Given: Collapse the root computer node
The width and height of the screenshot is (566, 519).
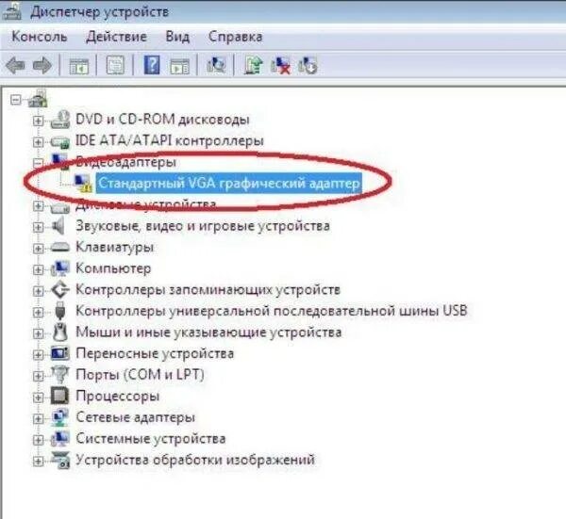Looking at the screenshot, I should coord(15,99).
